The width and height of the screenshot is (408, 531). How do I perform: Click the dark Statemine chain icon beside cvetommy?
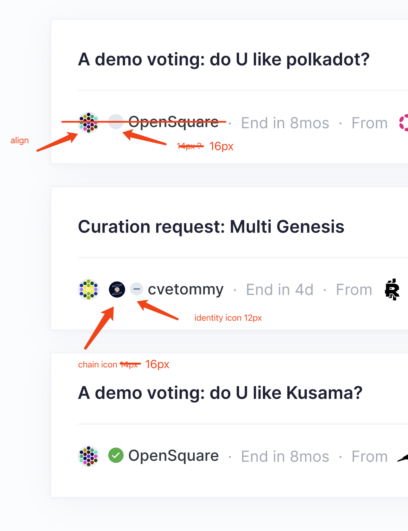(117, 289)
